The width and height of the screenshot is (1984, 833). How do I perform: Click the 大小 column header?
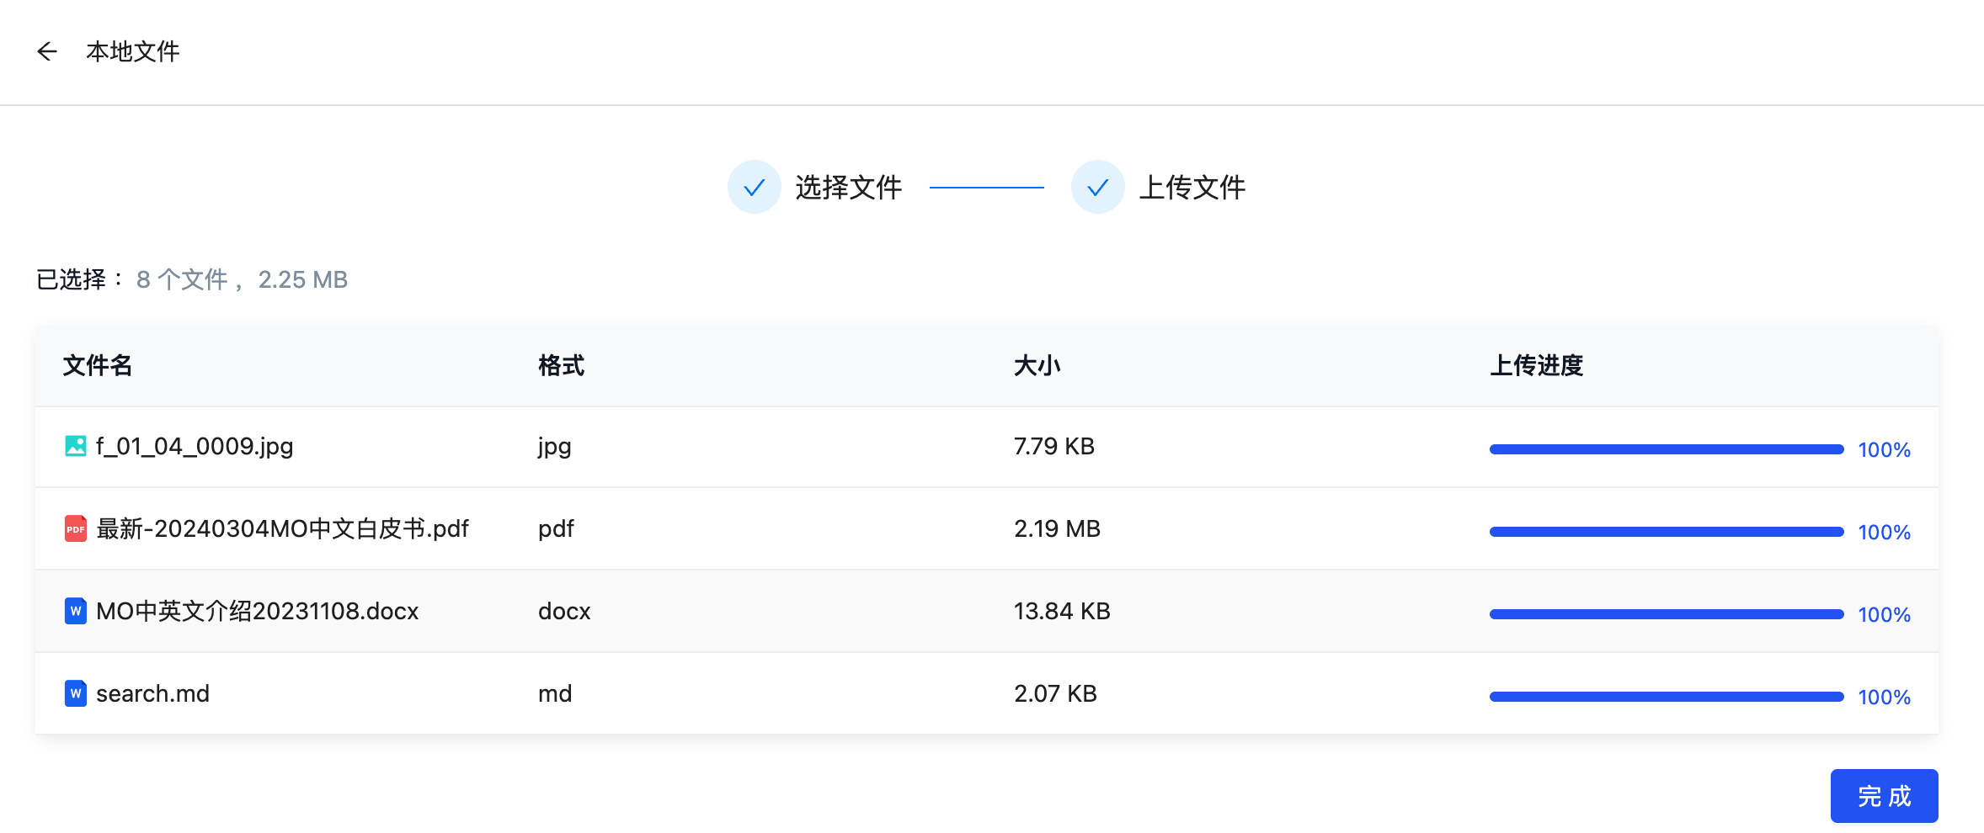click(1037, 365)
